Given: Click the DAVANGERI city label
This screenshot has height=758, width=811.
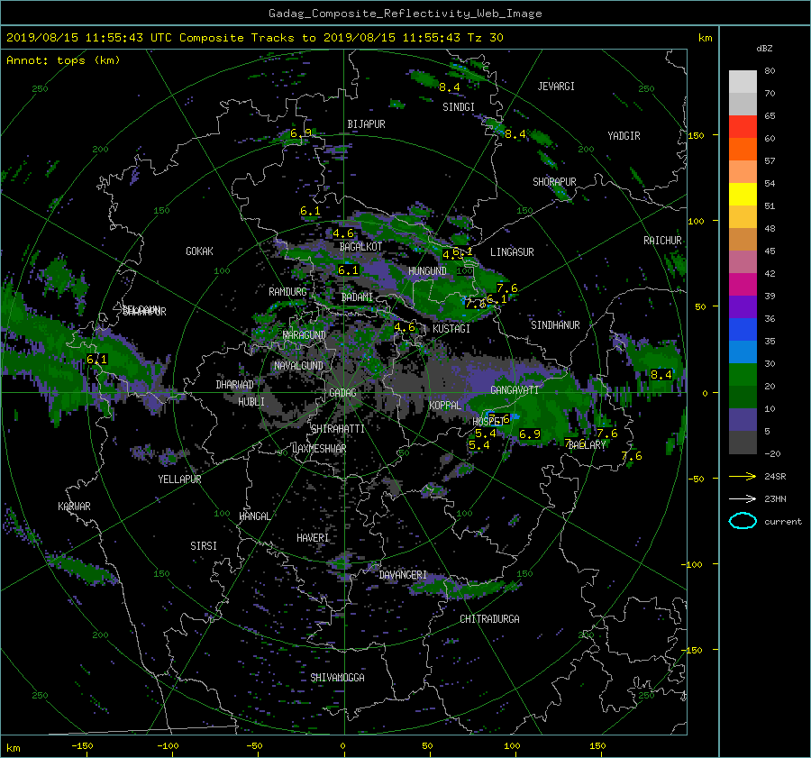Looking at the screenshot, I should click(403, 575).
